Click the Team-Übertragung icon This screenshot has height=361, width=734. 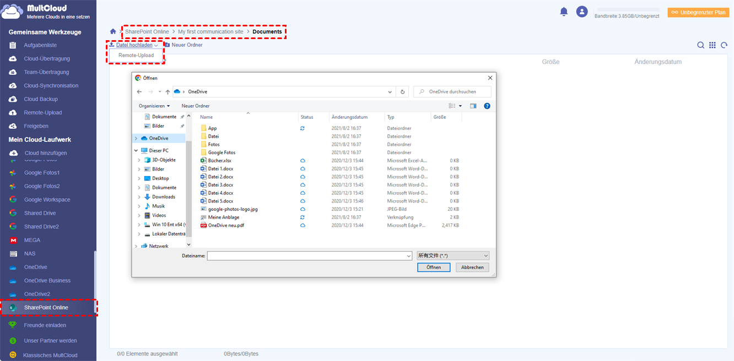pos(13,72)
